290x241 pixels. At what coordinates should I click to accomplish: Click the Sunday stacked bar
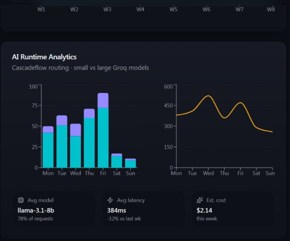point(130,163)
